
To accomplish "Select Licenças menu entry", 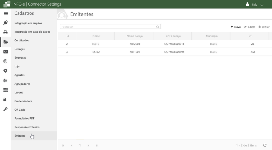I will [x=19, y=49].
